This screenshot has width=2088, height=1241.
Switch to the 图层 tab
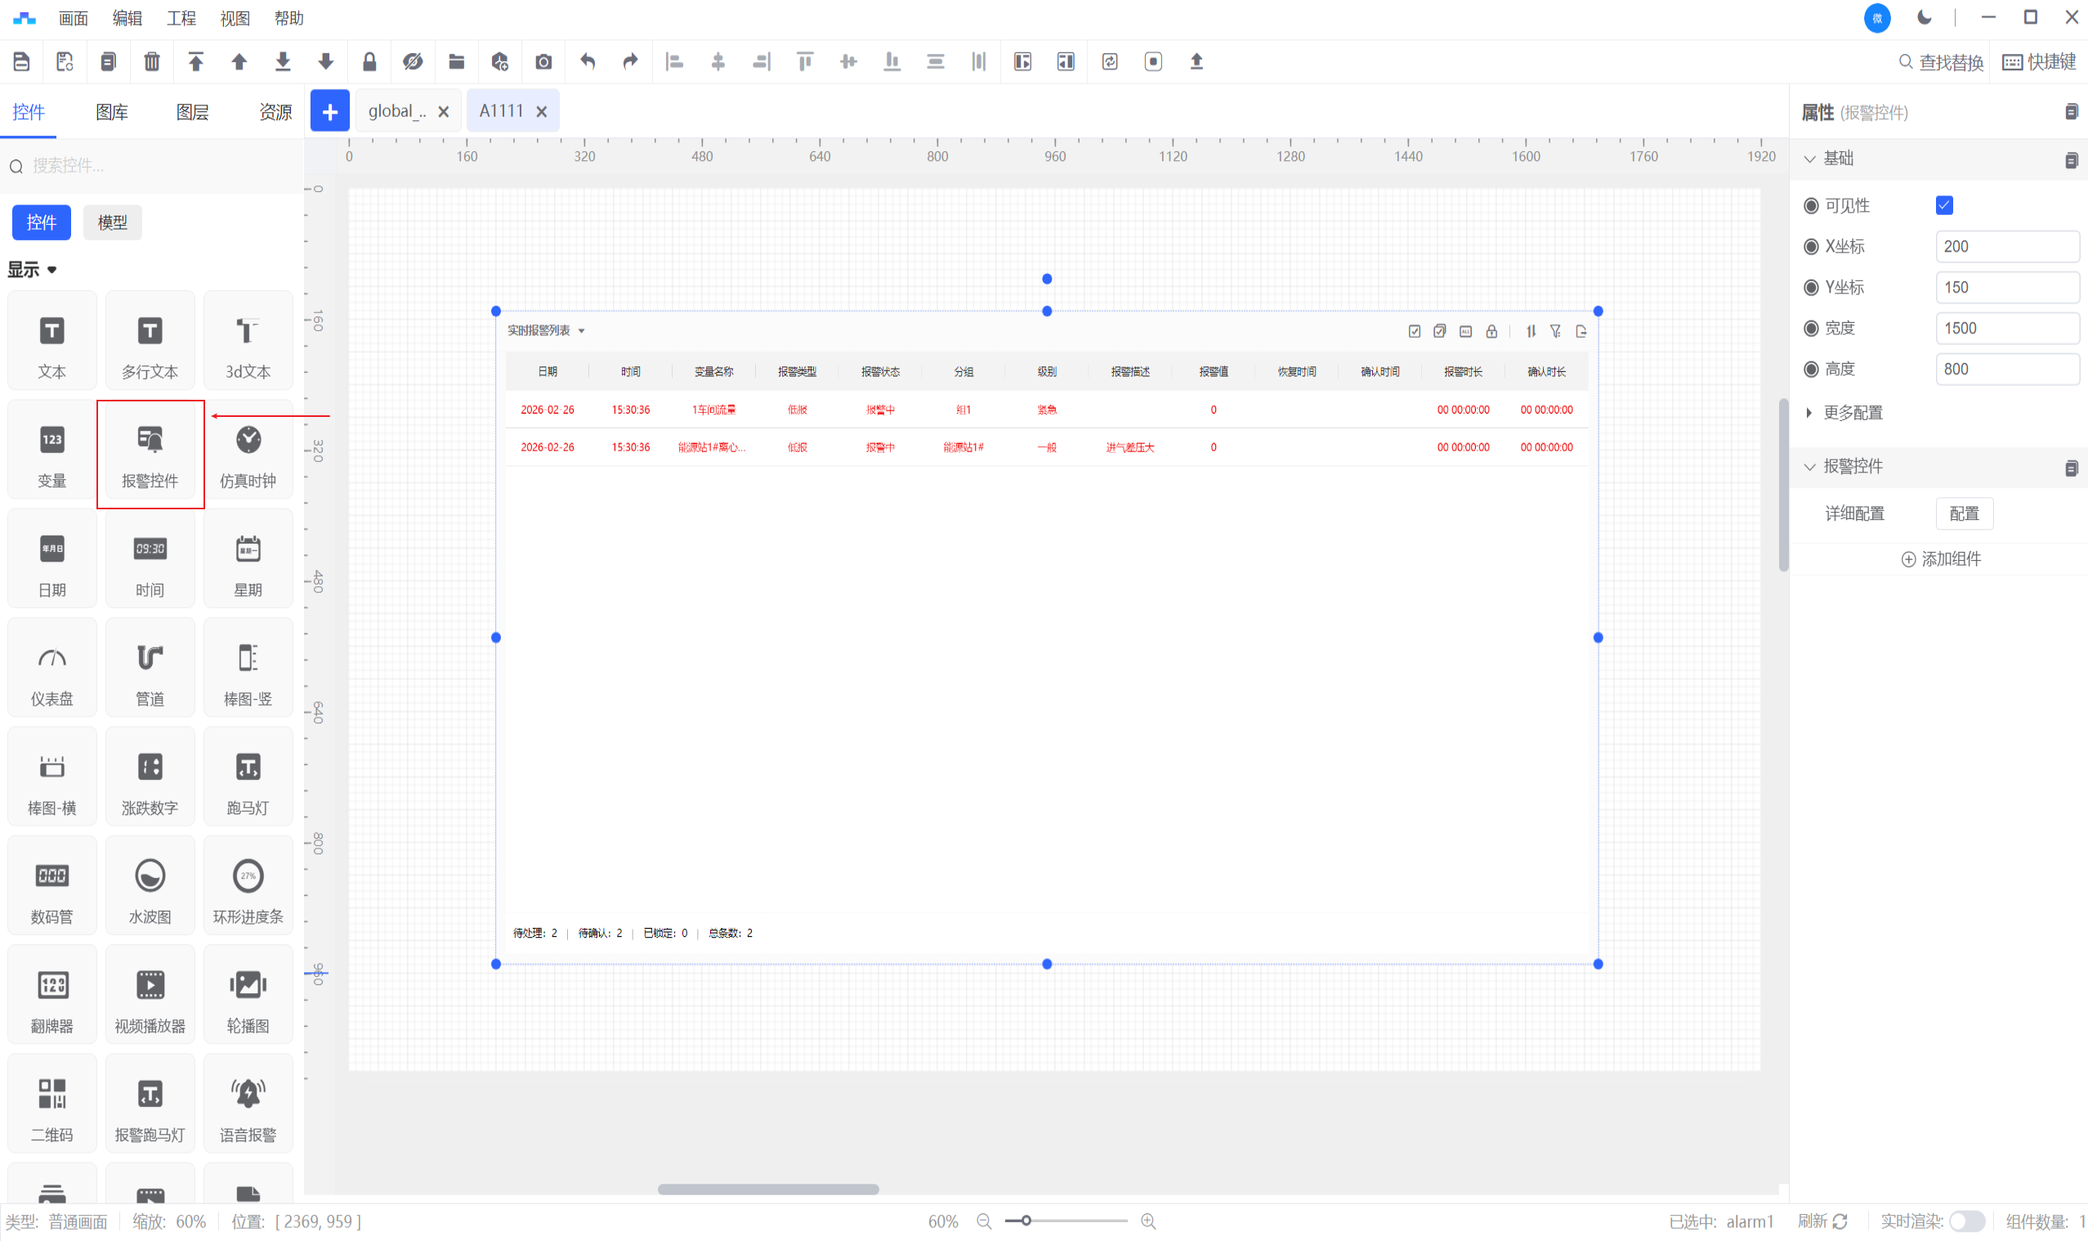point(192,112)
